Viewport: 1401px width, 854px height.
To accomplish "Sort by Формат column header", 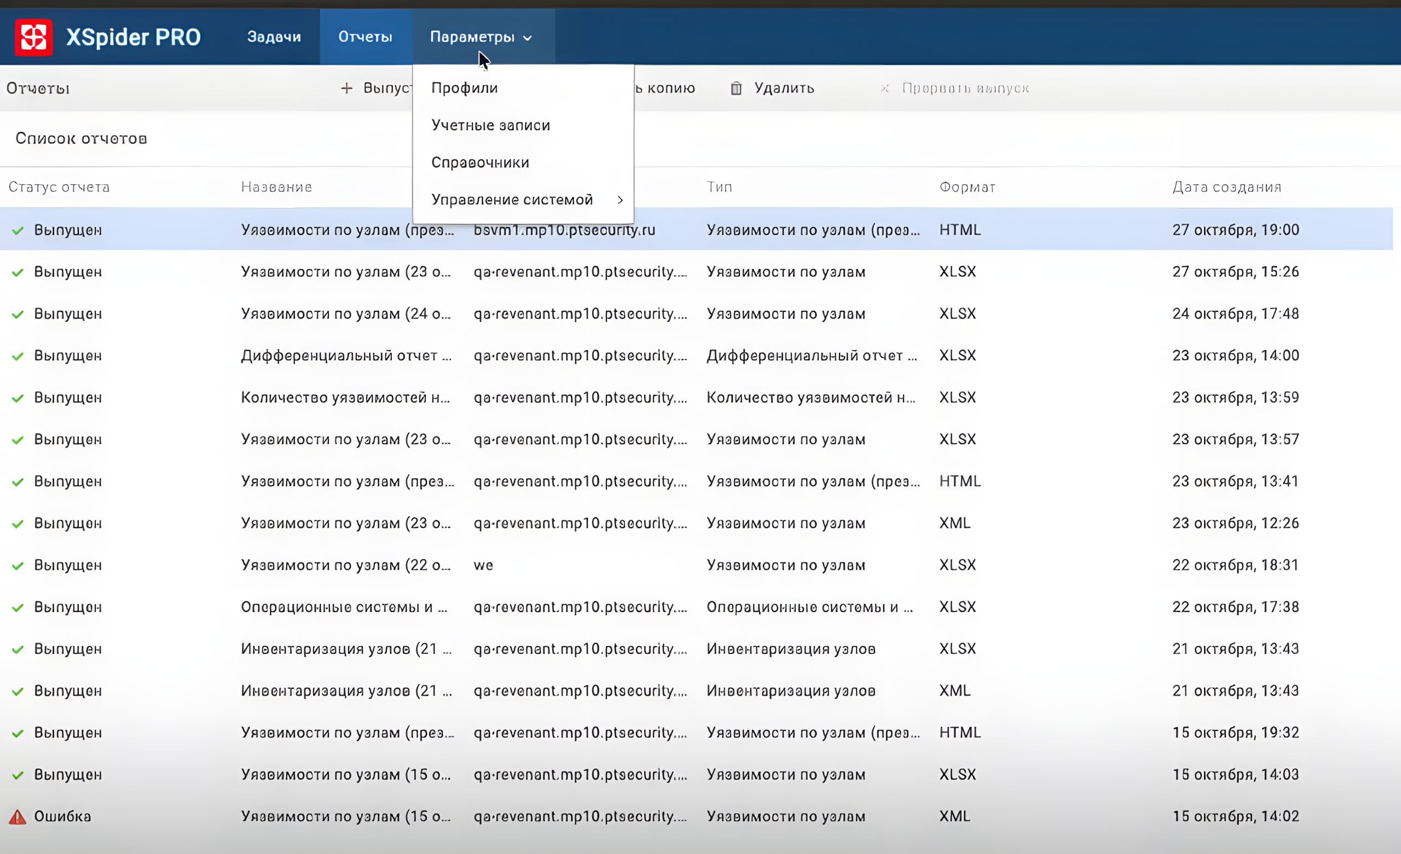I will [966, 187].
